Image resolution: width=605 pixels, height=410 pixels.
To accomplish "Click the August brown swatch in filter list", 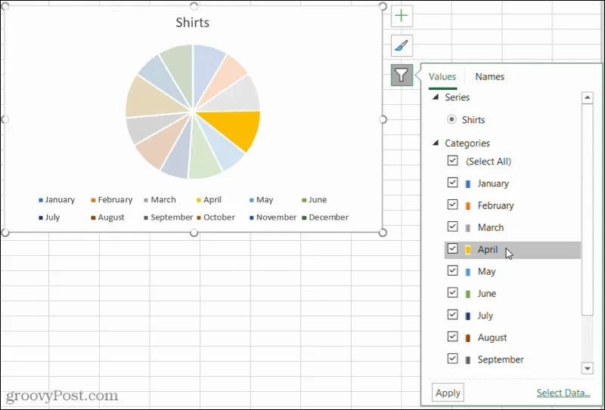I will 468,338.
